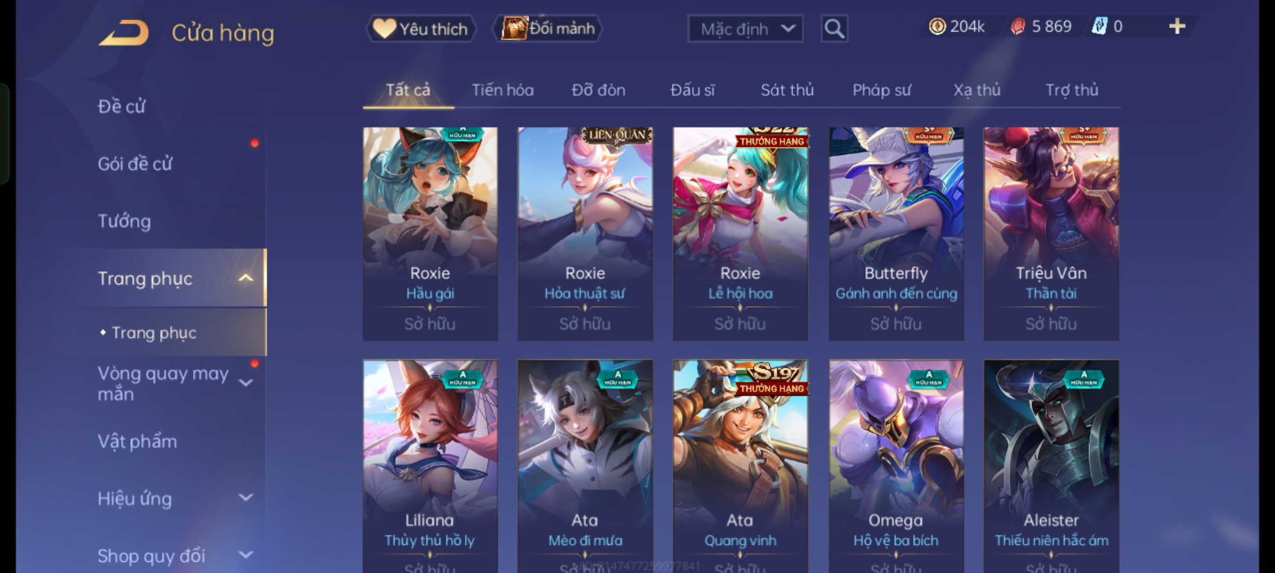The width and height of the screenshot is (1275, 573).
Task: Open Đổi mảnh fragment exchange button
Action: [x=548, y=29]
